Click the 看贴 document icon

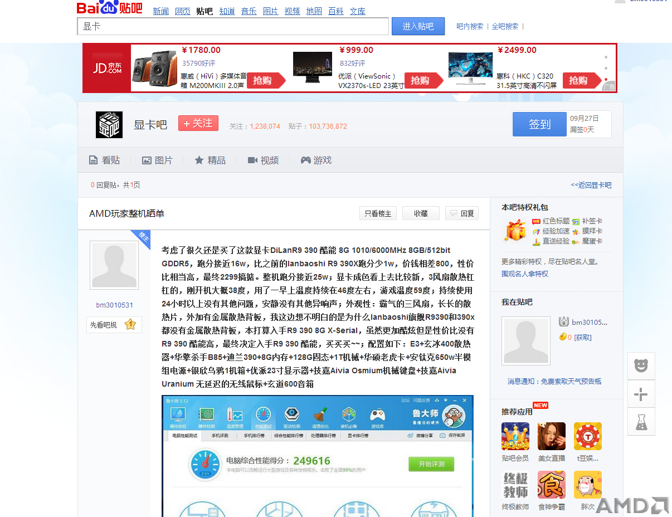click(x=94, y=160)
